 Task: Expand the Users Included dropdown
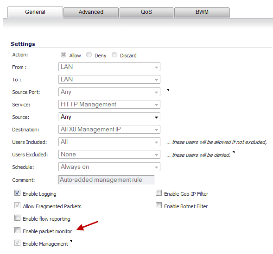109,142
